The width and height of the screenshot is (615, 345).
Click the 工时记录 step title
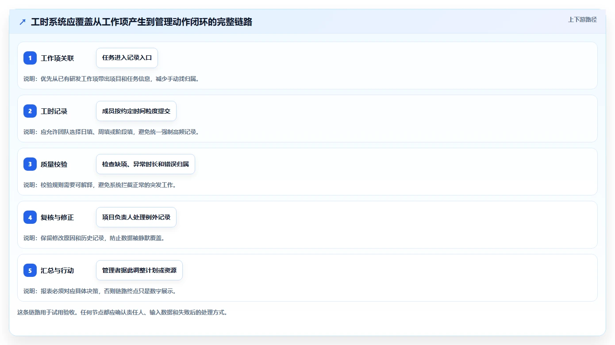pyautogui.click(x=54, y=111)
